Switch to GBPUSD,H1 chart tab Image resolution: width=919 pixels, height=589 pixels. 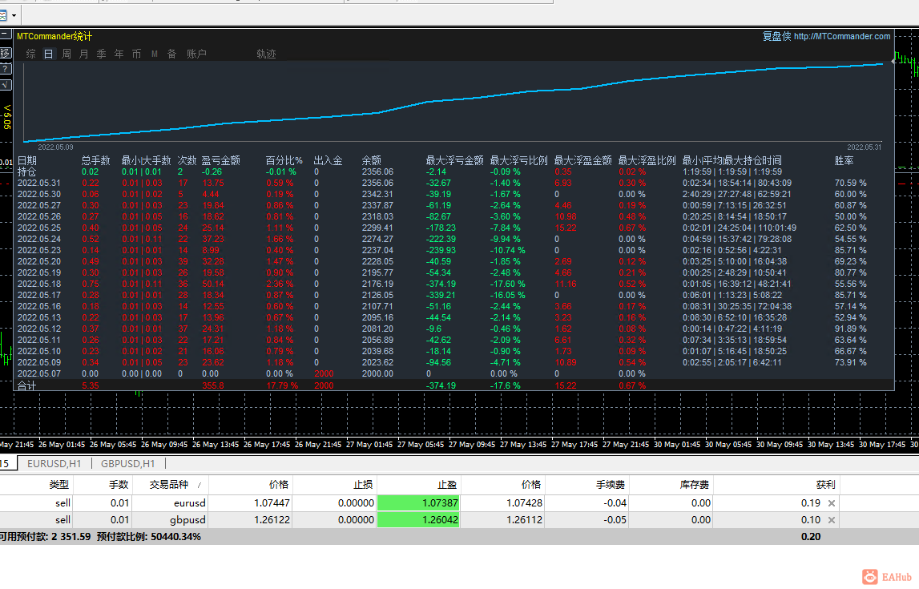click(127, 463)
